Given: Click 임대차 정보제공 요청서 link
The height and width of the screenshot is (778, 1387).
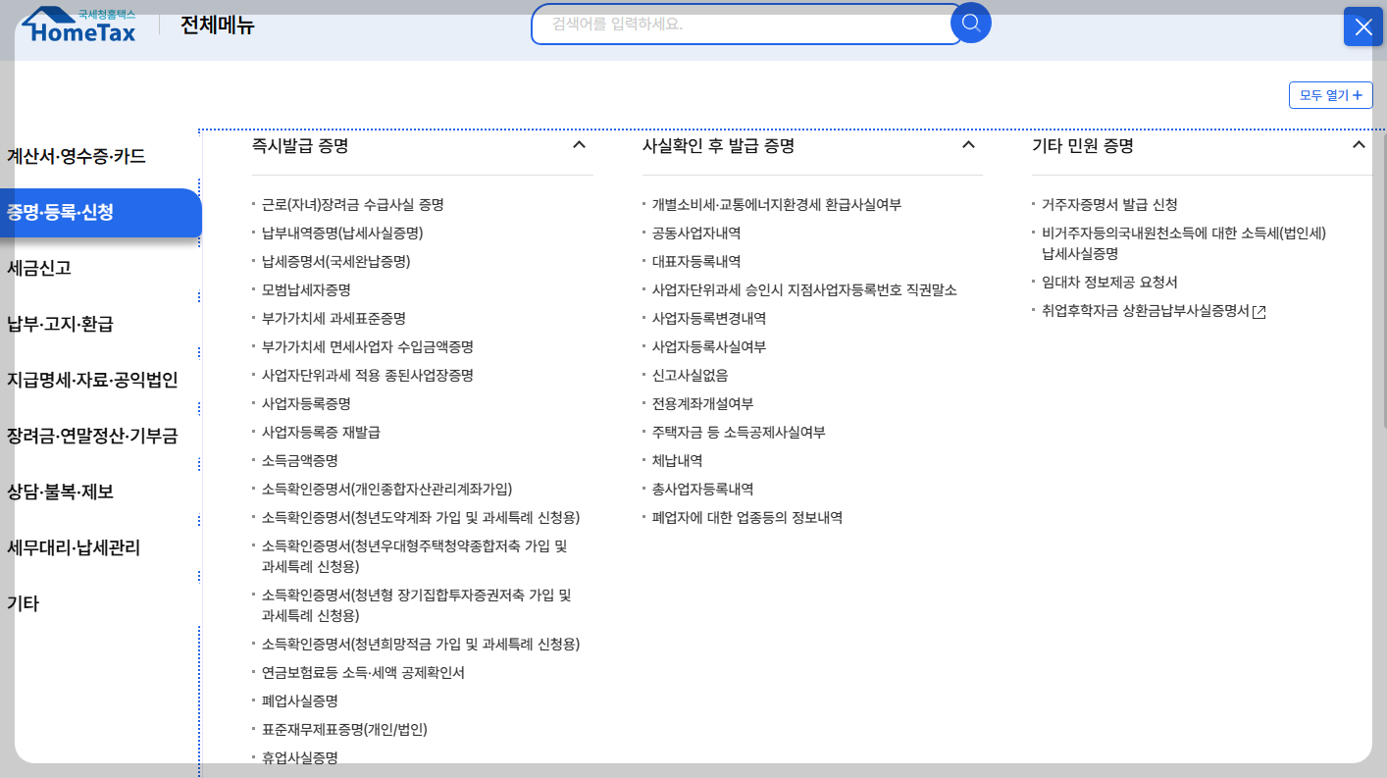Looking at the screenshot, I should point(1109,283).
